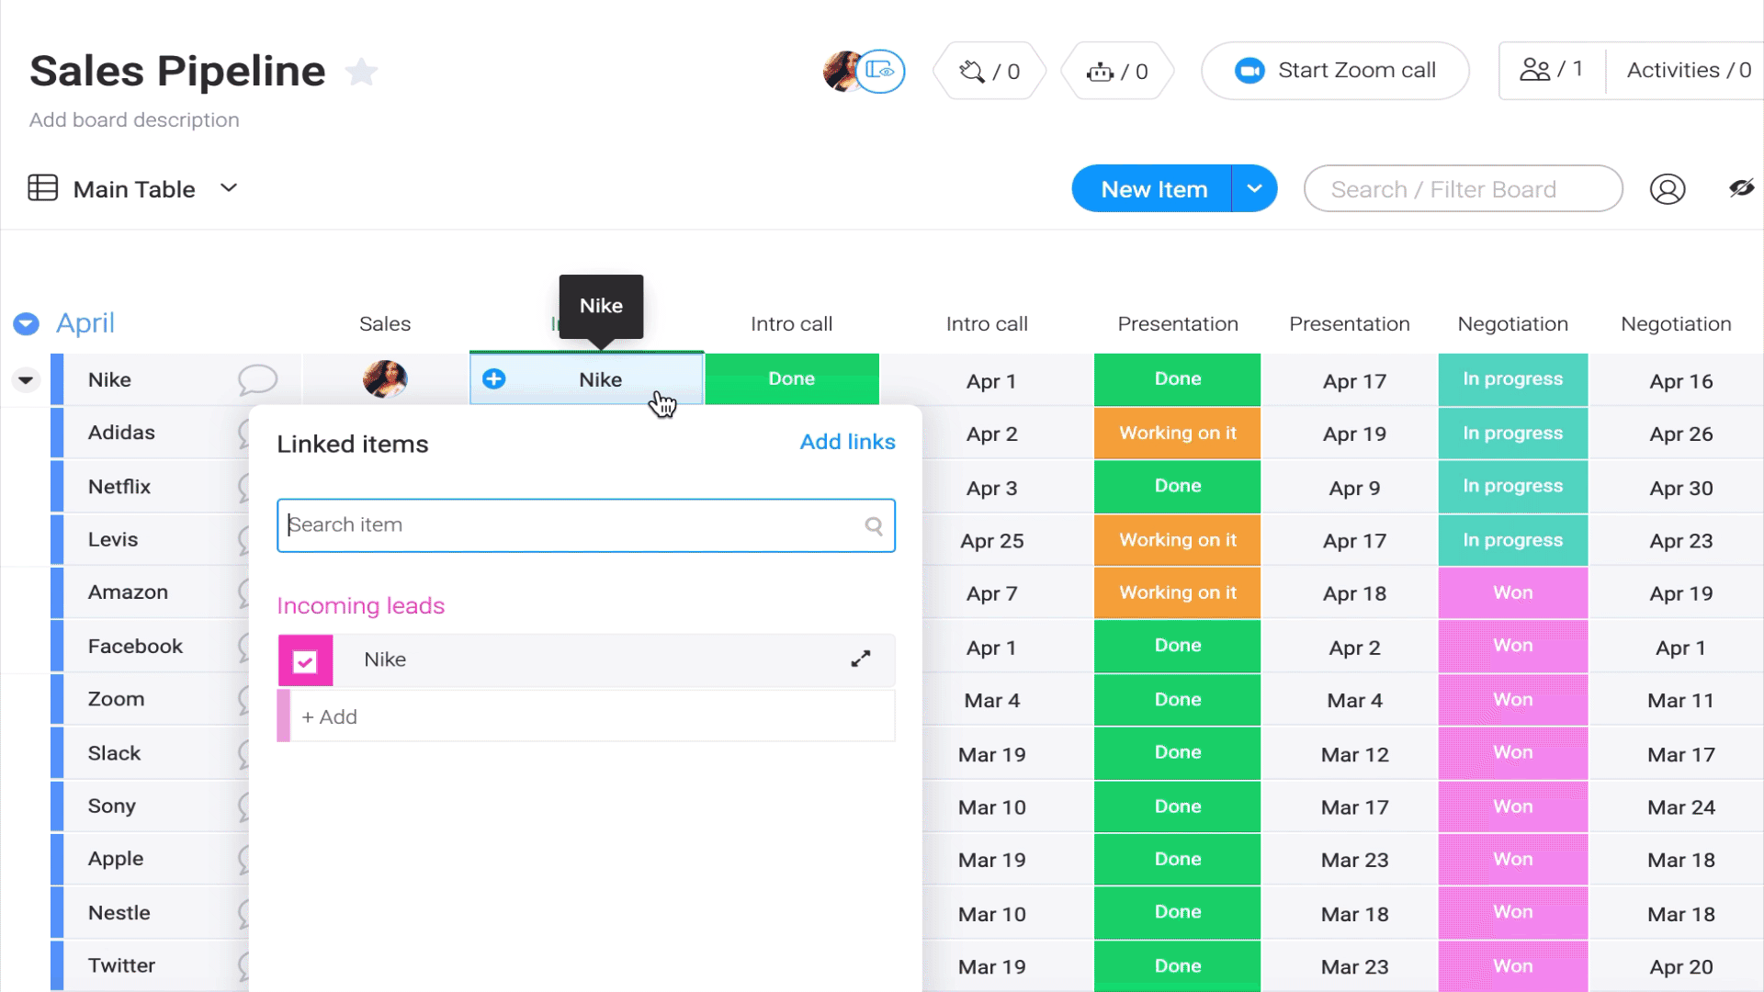The image size is (1764, 992).
Task: Click the blue plus icon in Nike's linked cell
Action: (493, 378)
